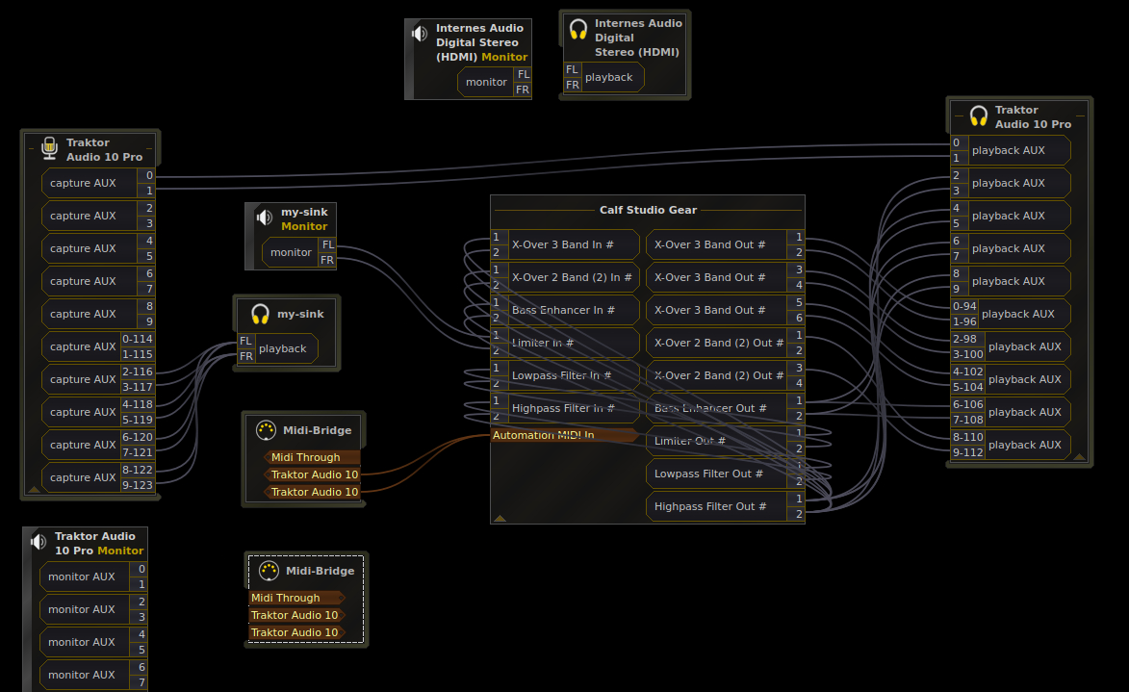Screen dimensions: 1129x692
Task: Select playback AUX port labeled 0-94 and 1-96
Action: [1011, 314]
